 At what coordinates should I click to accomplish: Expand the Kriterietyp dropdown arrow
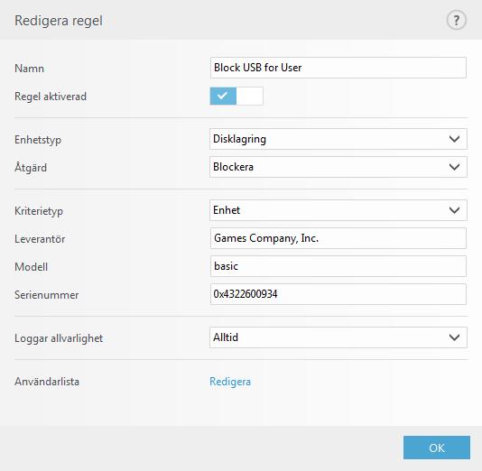click(x=454, y=210)
